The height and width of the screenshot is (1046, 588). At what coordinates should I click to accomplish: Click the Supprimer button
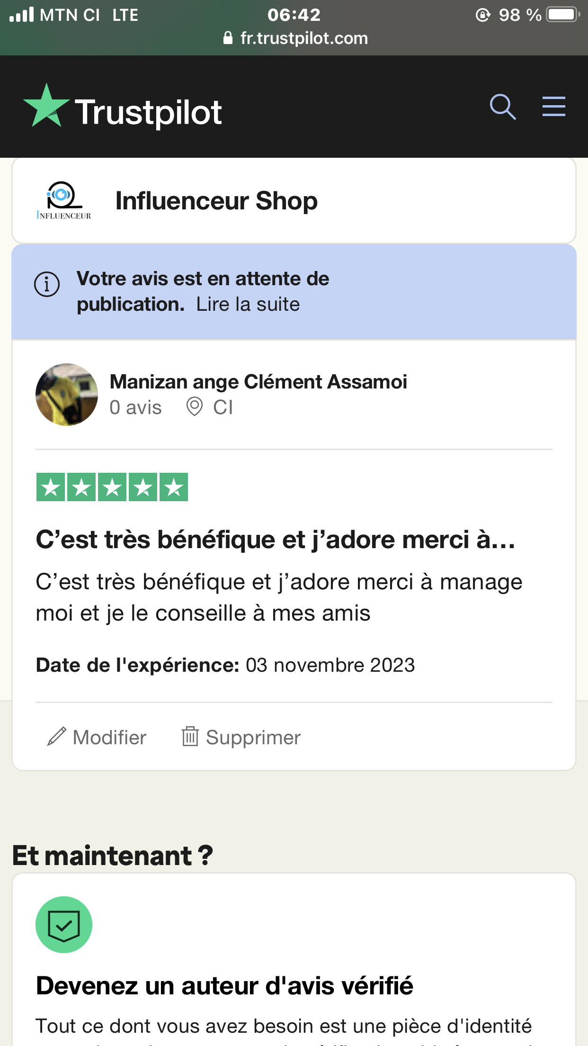253,738
